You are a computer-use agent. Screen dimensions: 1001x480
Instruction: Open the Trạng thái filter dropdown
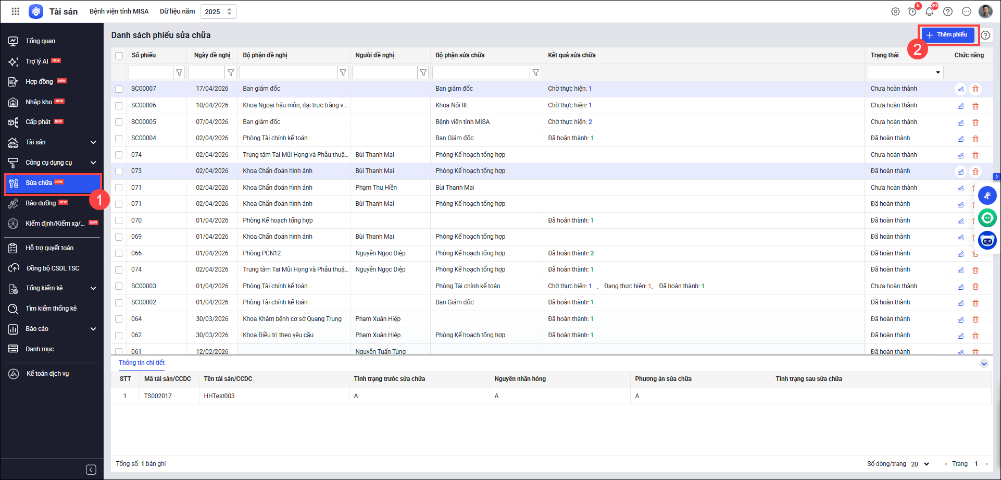(905, 72)
